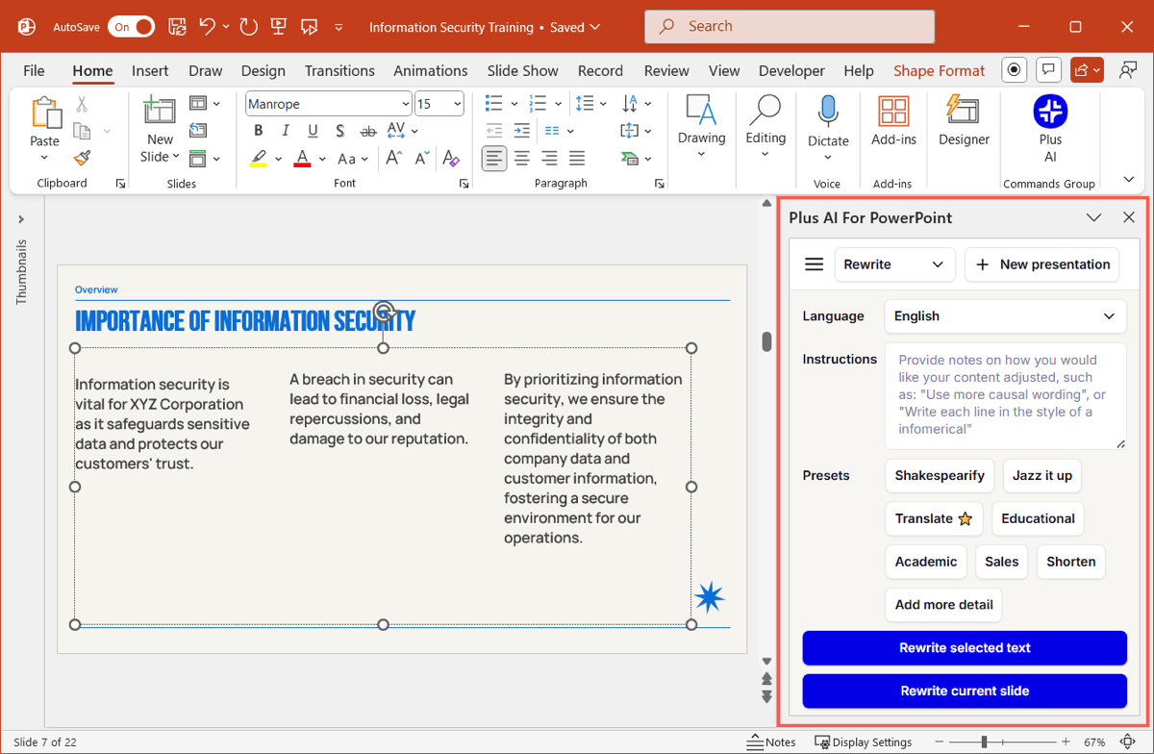
Task: Switch to the Transitions tab
Action: click(339, 70)
